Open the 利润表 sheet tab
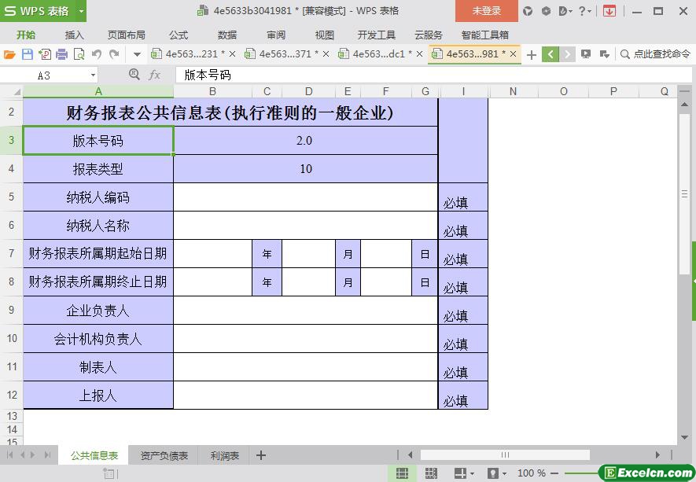Viewport: 696px width, 482px height. (224, 455)
